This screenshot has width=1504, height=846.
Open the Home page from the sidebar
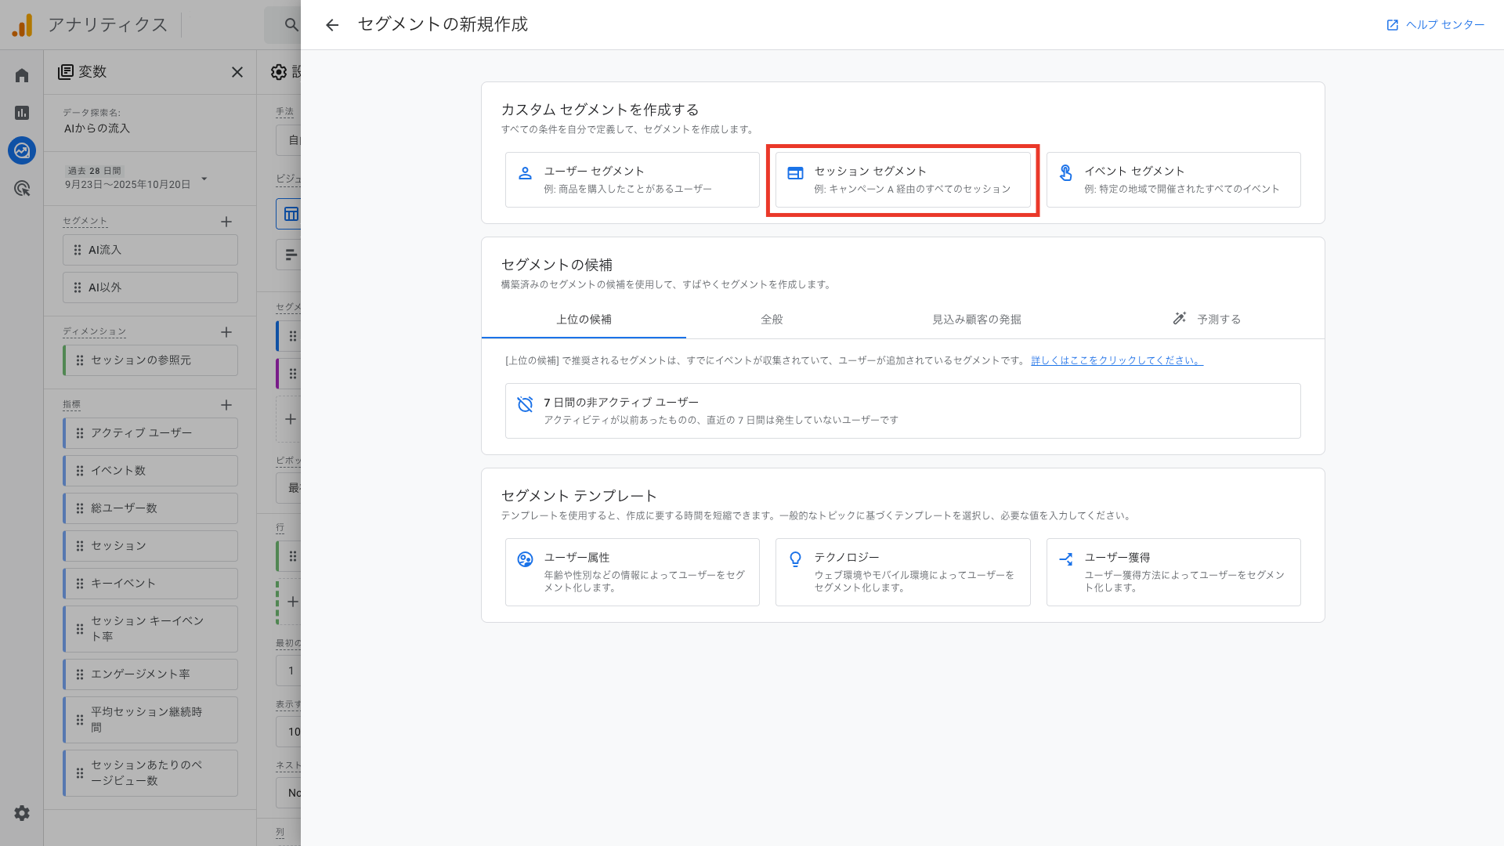tap(21, 74)
